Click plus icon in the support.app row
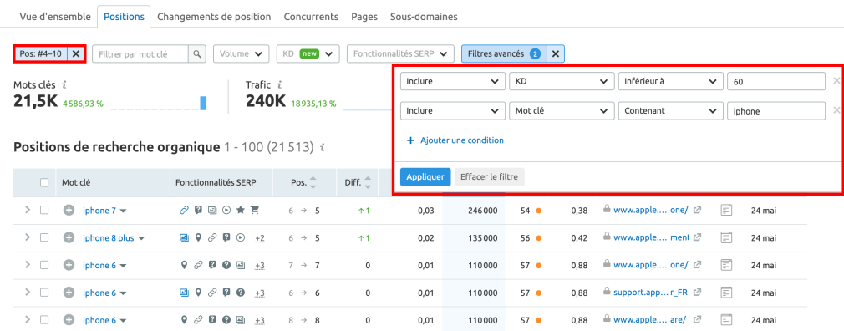This screenshot has width=844, height=331. (x=69, y=293)
